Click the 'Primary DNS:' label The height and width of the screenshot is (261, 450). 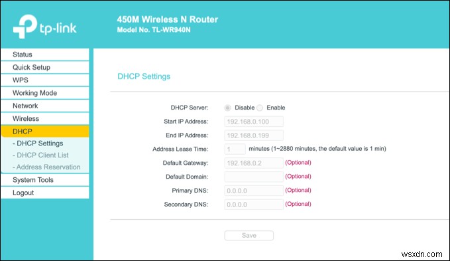click(x=190, y=191)
